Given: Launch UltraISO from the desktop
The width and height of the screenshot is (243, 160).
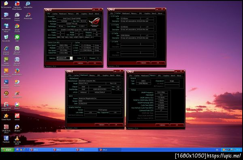Looking at the screenshot, I should tap(17, 128).
